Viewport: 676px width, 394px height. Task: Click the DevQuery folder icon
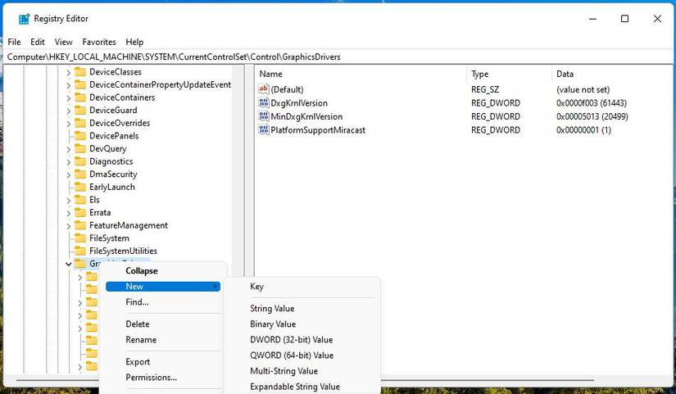pyautogui.click(x=80, y=148)
